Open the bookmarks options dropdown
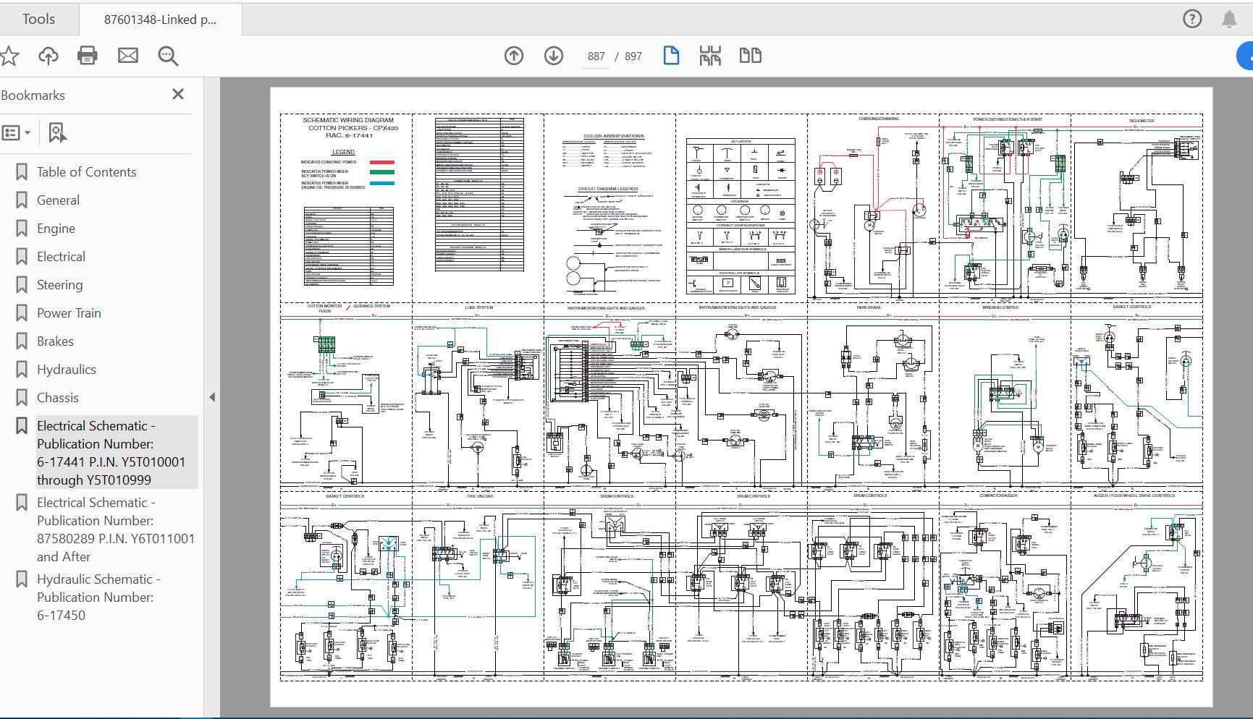Viewport: 1253px width, 719px height. (16, 132)
